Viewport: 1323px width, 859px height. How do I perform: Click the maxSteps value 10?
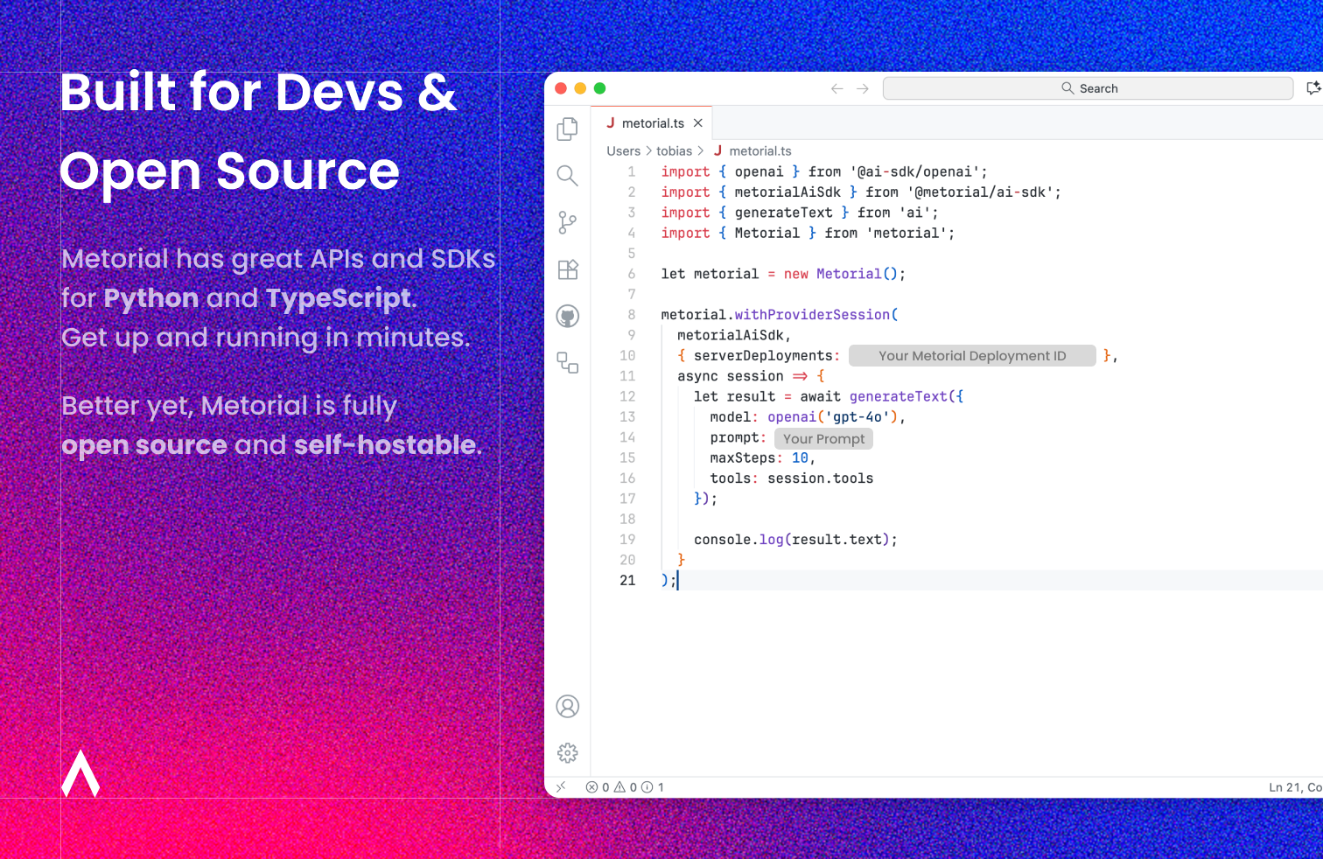pos(800,458)
